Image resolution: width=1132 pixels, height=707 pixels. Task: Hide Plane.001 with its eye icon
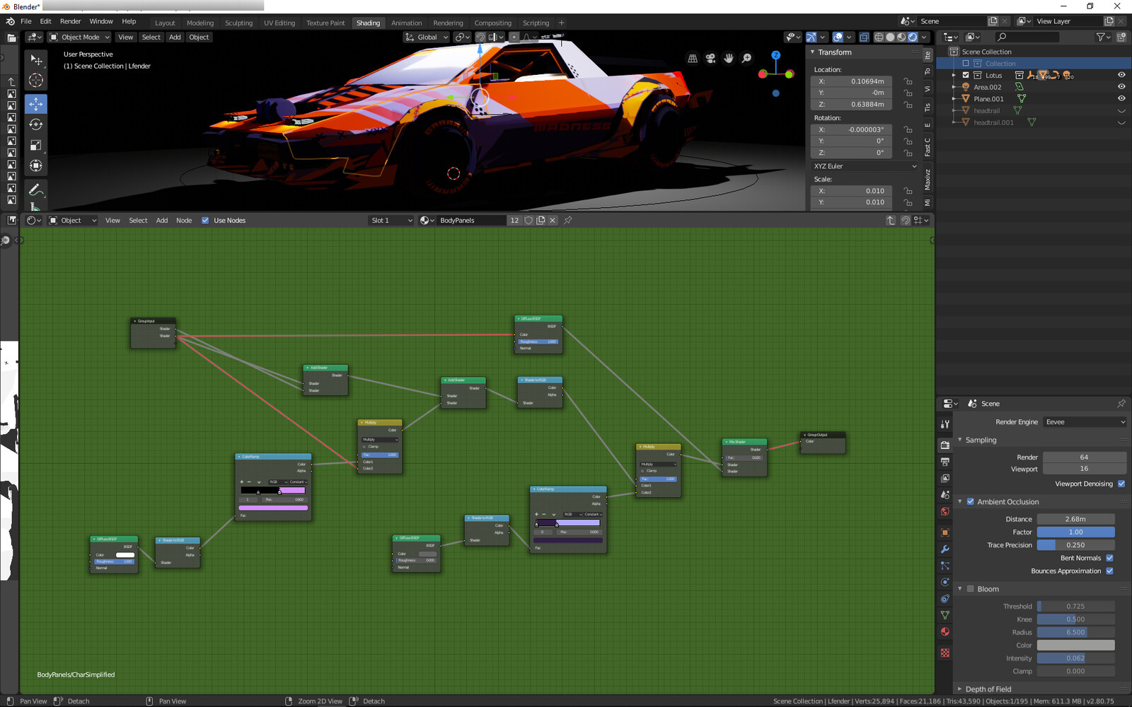pyautogui.click(x=1121, y=99)
